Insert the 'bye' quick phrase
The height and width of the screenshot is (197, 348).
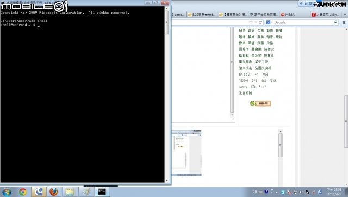pyautogui.click(x=254, y=81)
